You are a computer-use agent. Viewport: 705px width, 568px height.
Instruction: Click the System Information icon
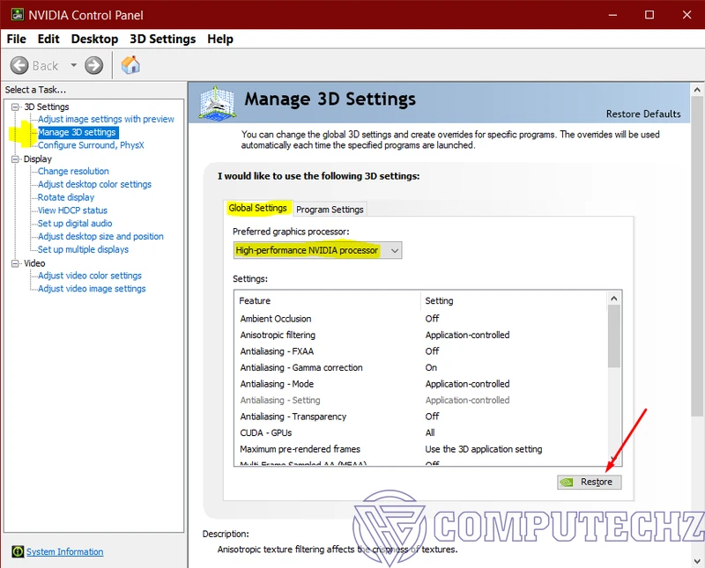pos(18,551)
